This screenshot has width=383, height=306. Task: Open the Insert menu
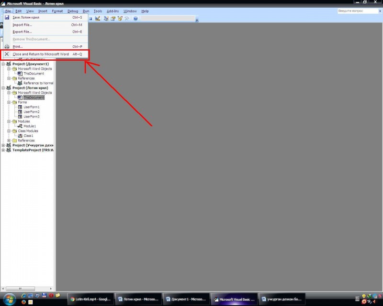tap(43, 11)
